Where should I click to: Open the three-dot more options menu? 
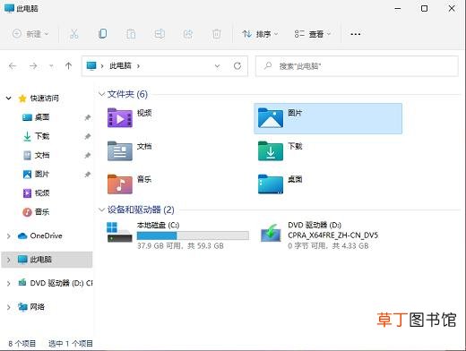[356, 34]
